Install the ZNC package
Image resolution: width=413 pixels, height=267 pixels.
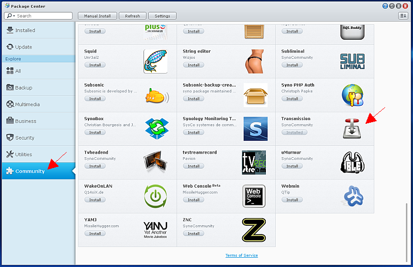pyautogui.click(x=194, y=233)
